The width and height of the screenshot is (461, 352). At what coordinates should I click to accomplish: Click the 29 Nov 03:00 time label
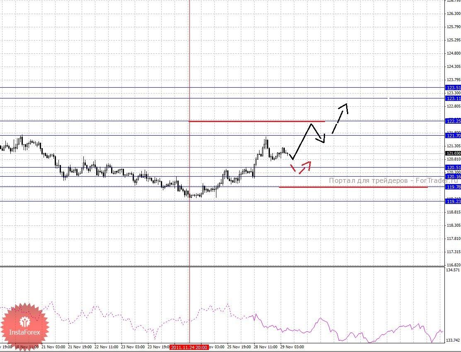(292, 347)
